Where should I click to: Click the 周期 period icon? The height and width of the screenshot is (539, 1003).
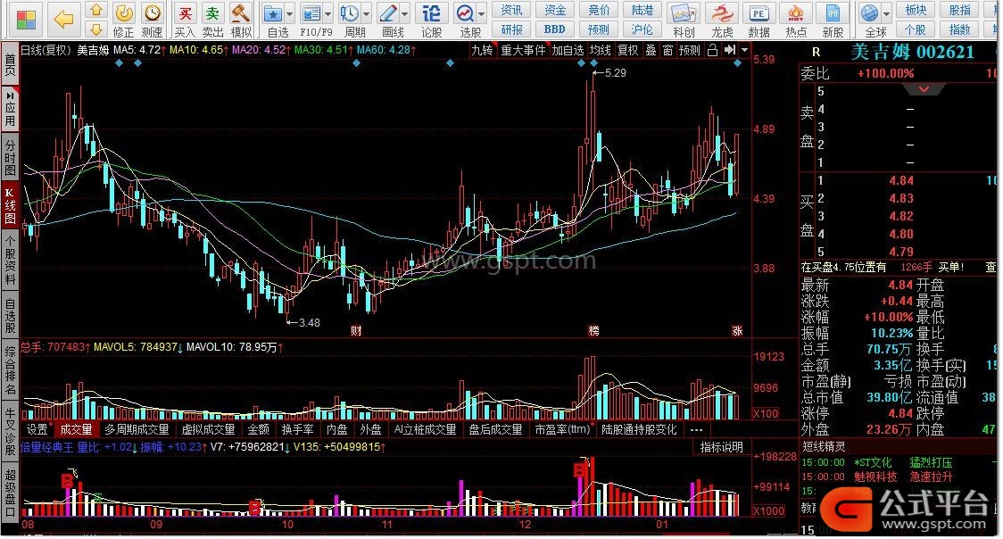click(350, 13)
